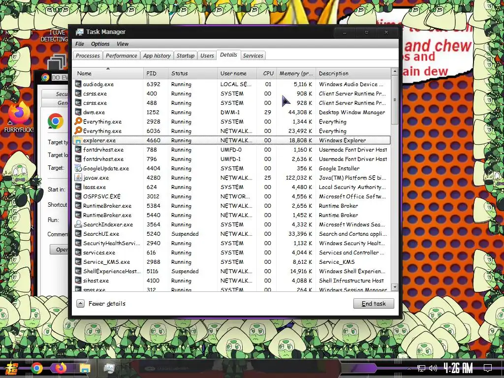Switch to the Services tab
The width and height of the screenshot is (504, 378).
[x=253, y=56]
